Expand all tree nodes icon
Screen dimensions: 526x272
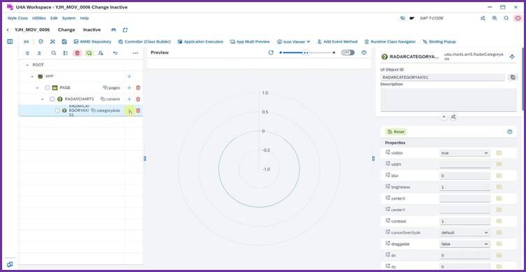[27, 53]
